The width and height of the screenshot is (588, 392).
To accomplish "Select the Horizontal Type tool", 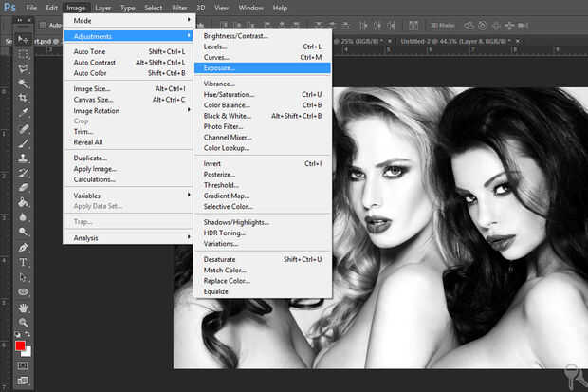I will (x=23, y=262).
